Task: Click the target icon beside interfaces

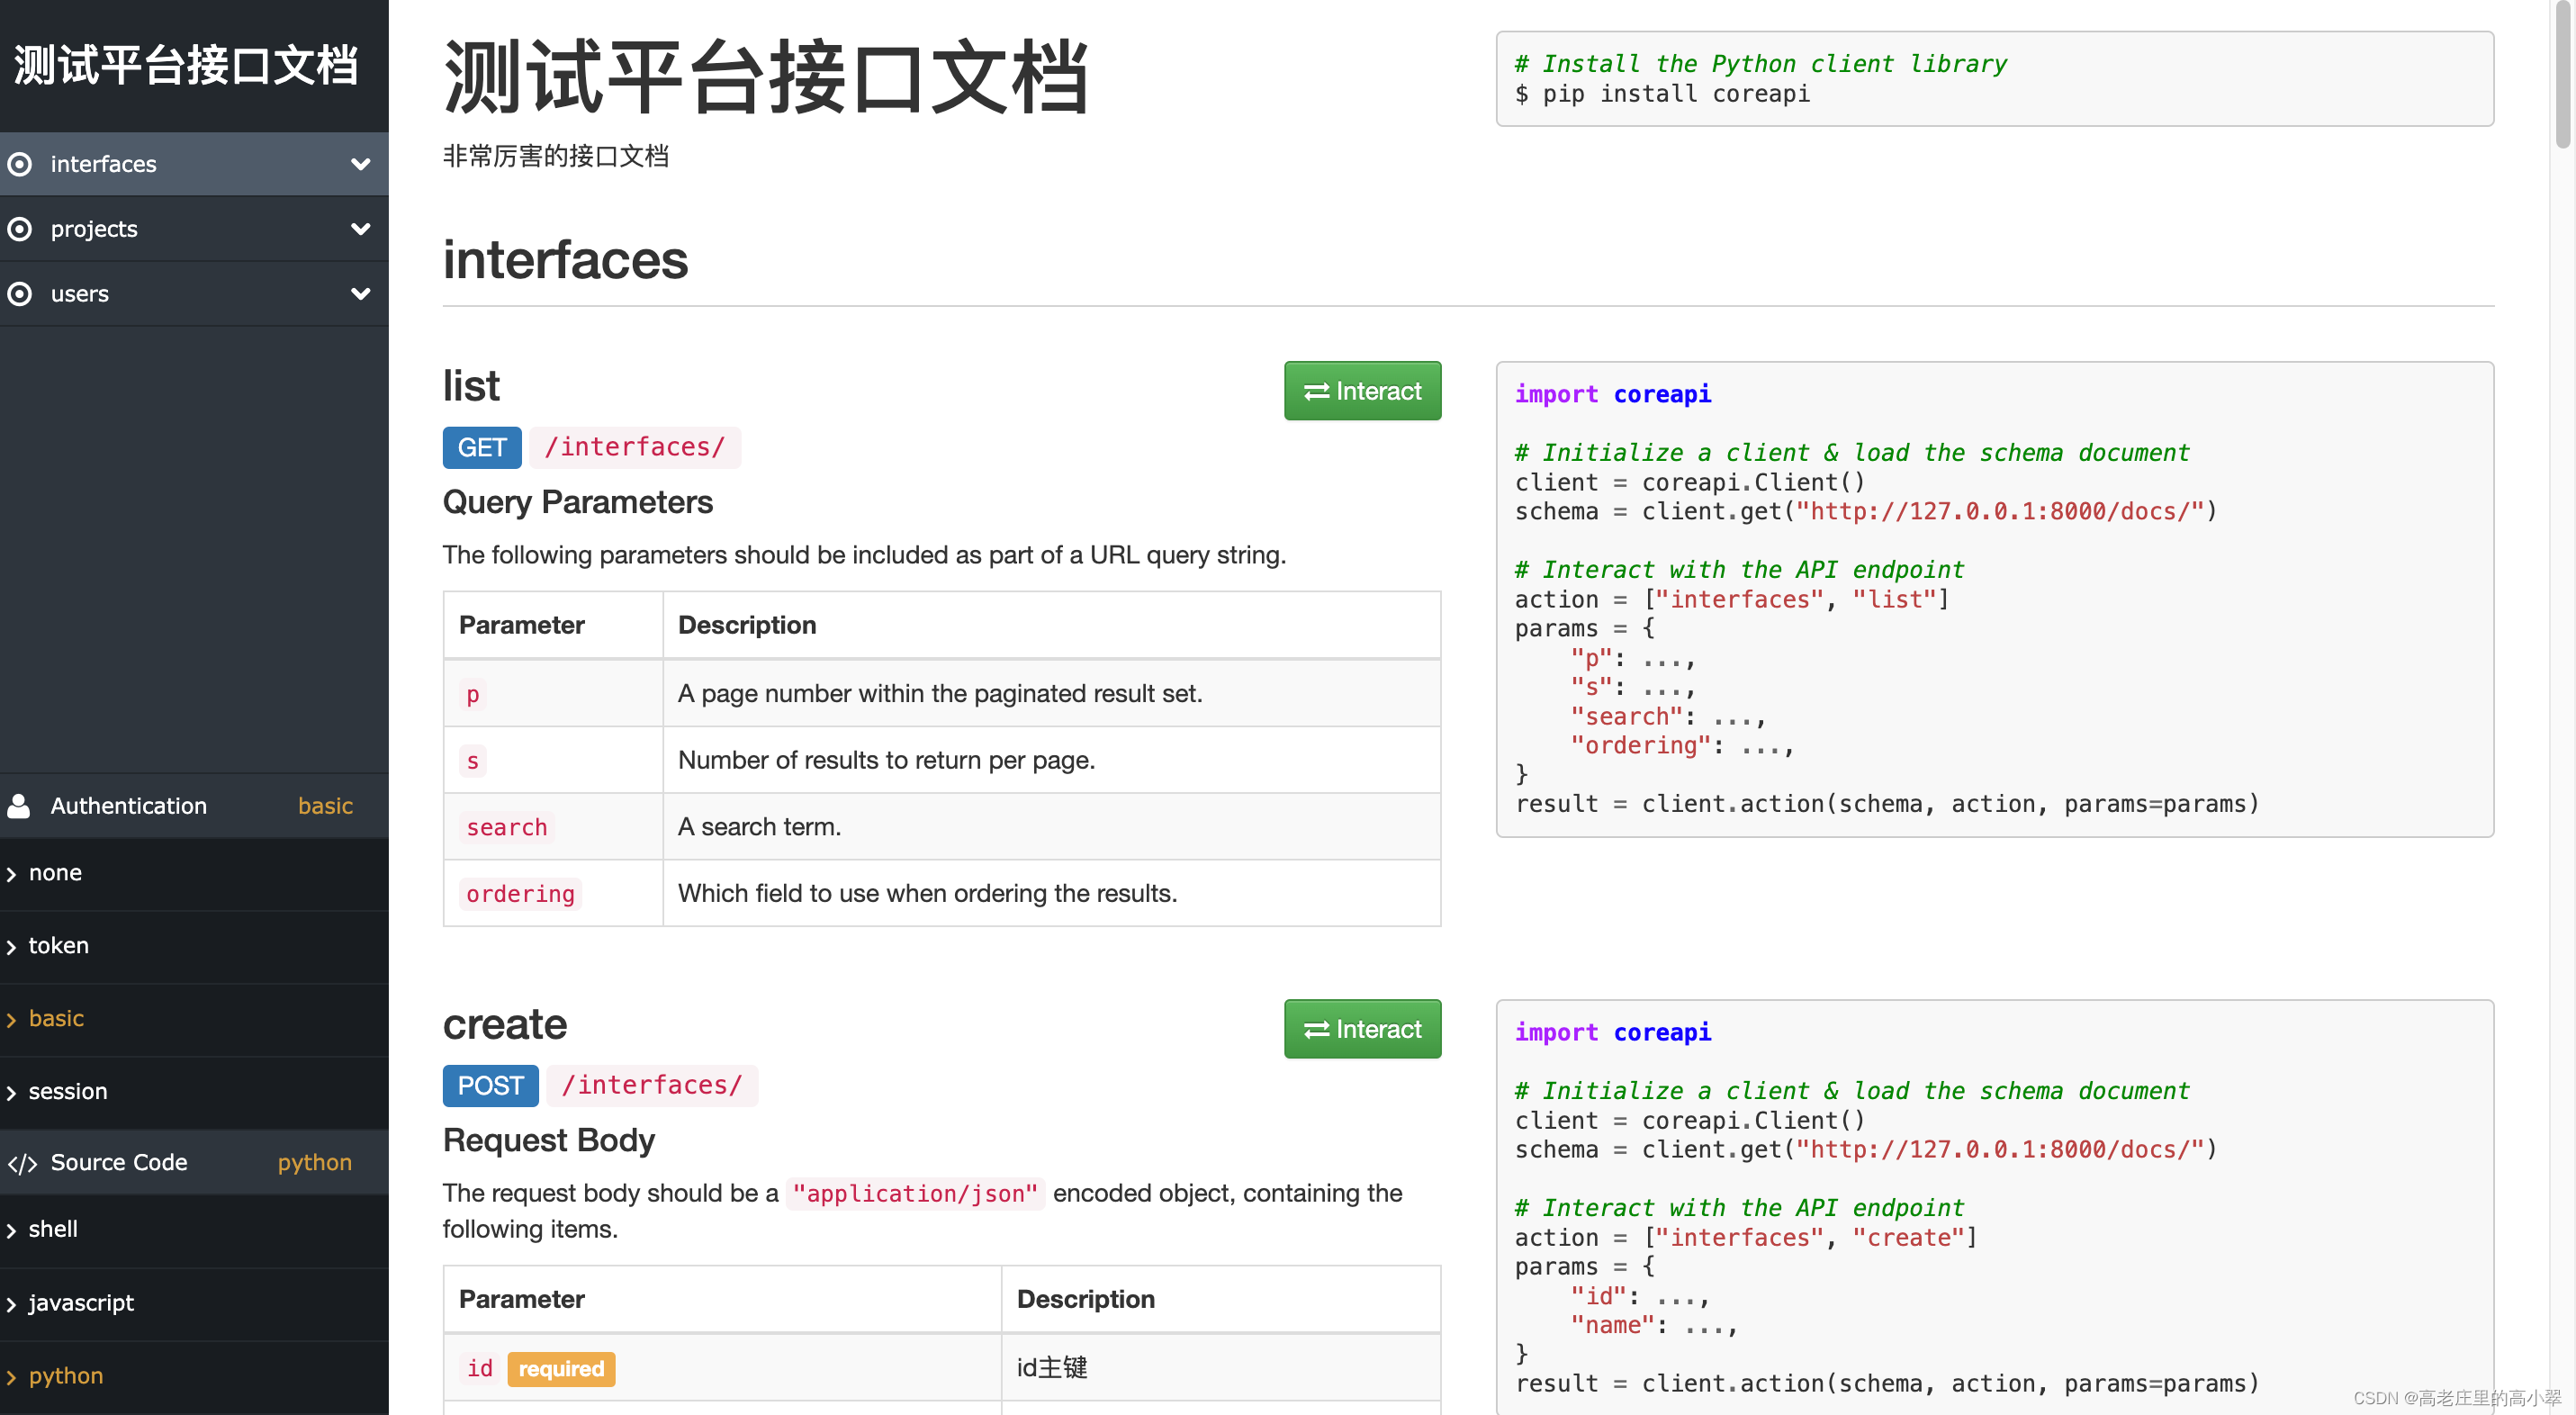Action: 20,164
